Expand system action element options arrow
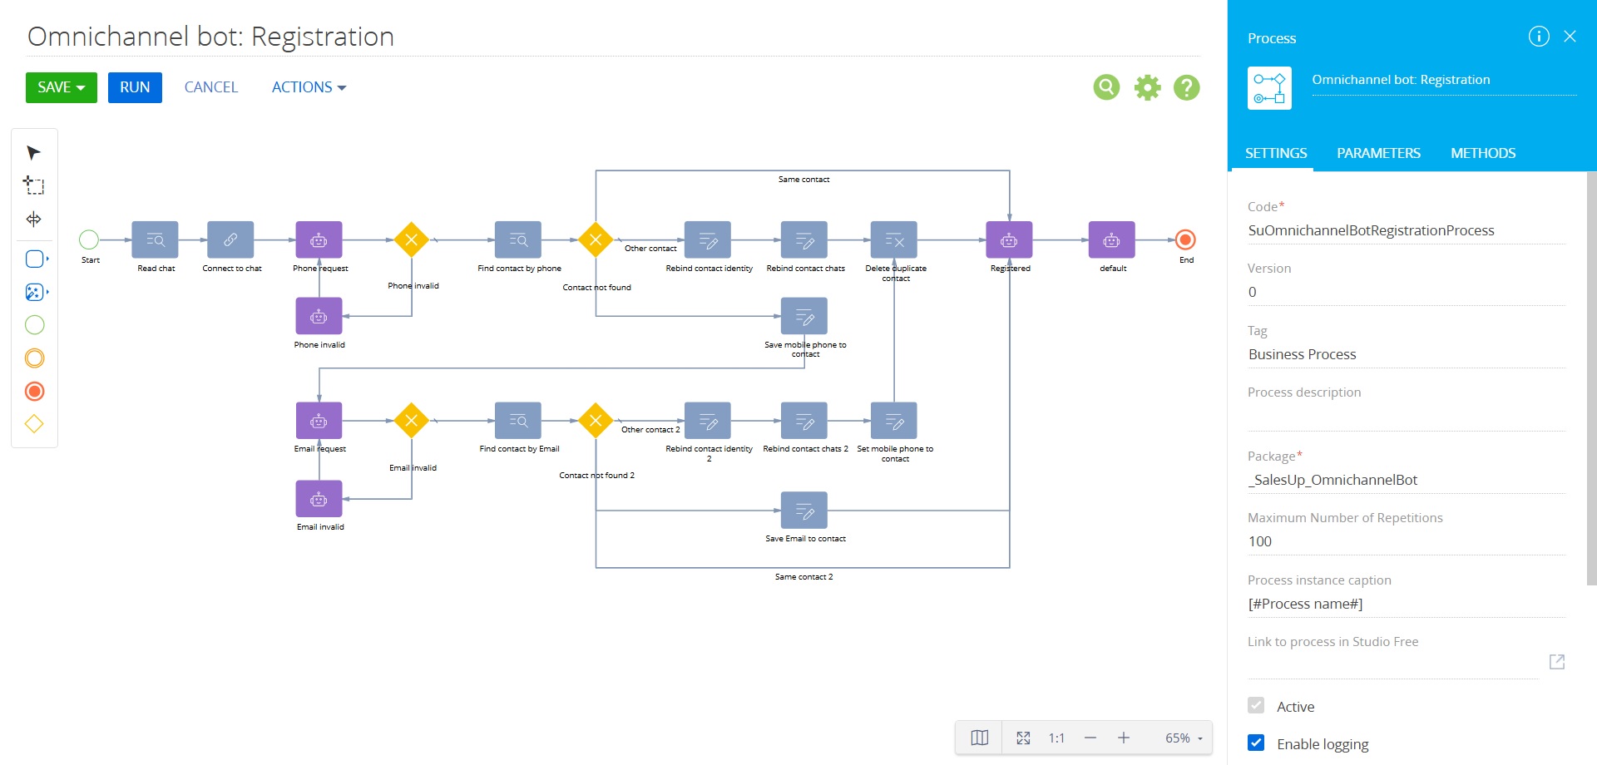The height and width of the screenshot is (765, 1597). [x=47, y=292]
